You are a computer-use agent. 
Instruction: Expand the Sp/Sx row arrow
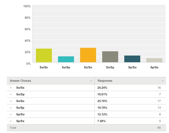click(x=11, y=121)
